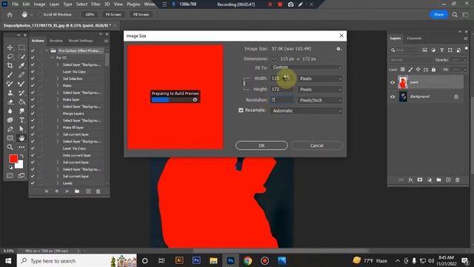Open the Fit To dropdown
474x267 pixels.
click(307, 67)
